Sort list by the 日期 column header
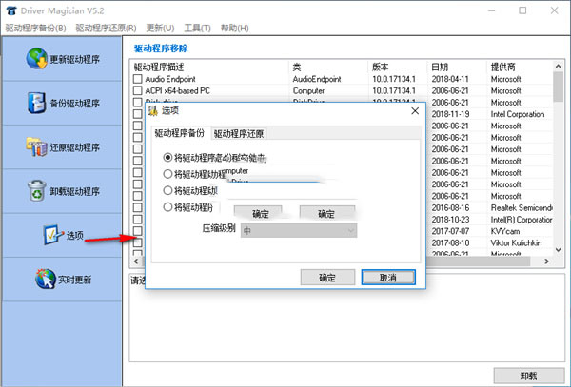Viewport: 571px width, 387px height. click(440, 67)
